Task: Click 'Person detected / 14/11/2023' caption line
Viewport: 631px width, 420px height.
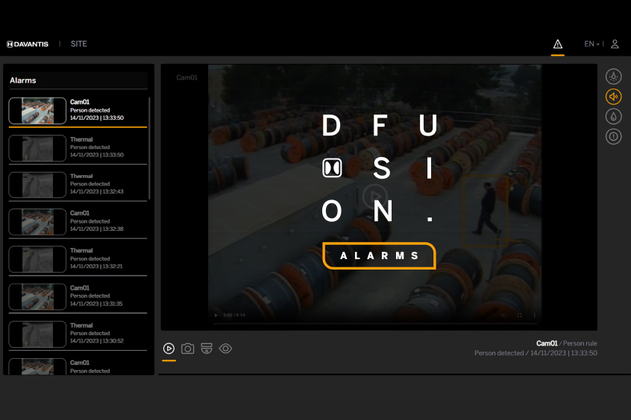Action: pos(536,353)
